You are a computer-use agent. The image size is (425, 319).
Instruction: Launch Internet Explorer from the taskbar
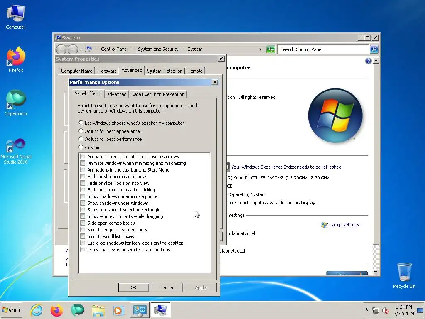point(37,310)
